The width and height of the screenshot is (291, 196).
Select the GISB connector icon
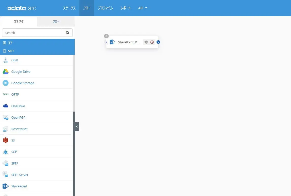point(6,60)
